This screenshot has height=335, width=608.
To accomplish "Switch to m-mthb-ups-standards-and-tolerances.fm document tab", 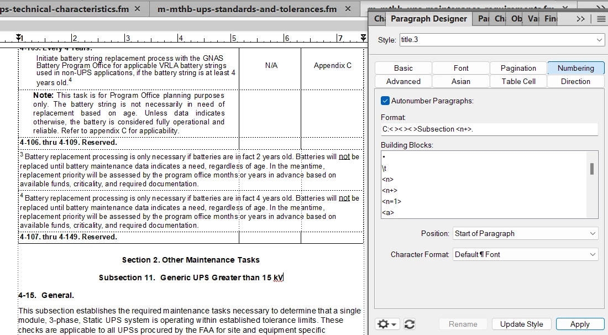I will [247, 8].
